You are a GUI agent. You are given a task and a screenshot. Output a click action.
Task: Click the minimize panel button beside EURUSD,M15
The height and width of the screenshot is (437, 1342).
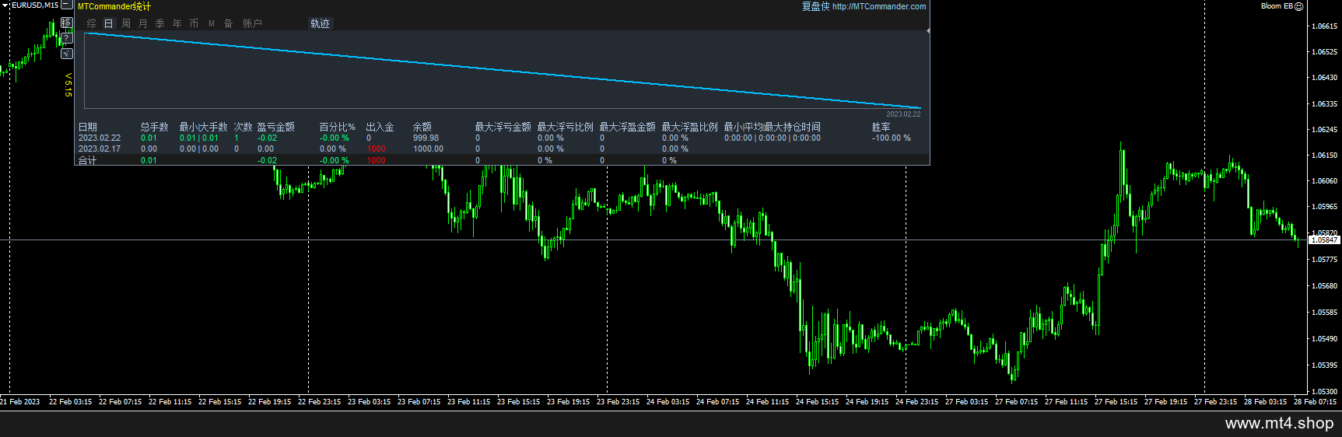(67, 5)
